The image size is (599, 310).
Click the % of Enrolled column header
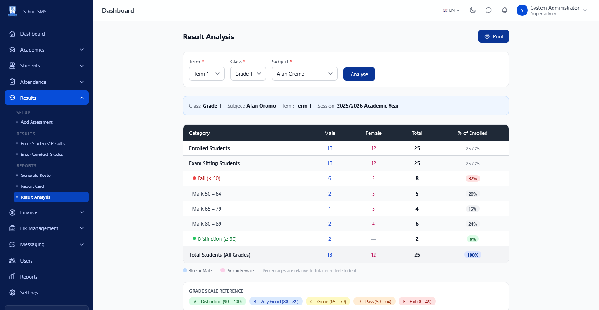473,133
